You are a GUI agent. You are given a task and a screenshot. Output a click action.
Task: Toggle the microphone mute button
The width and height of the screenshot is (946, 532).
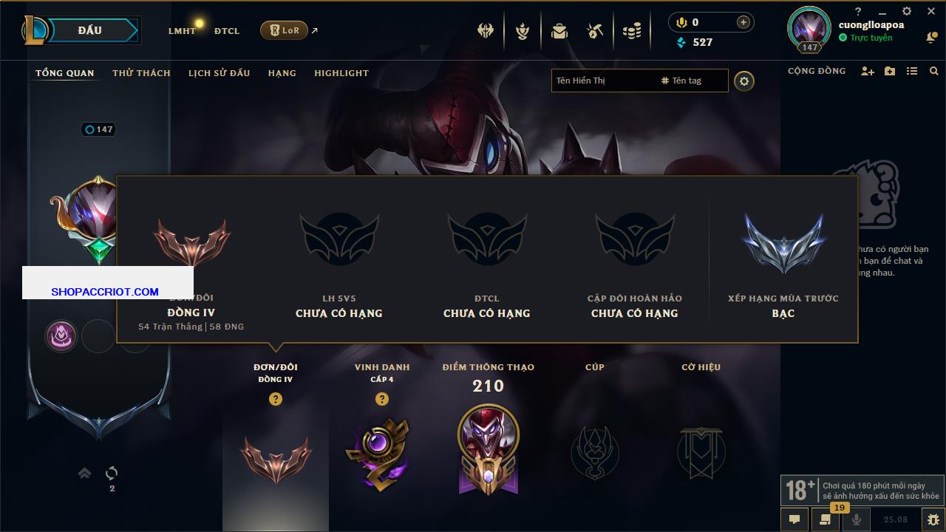(857, 519)
